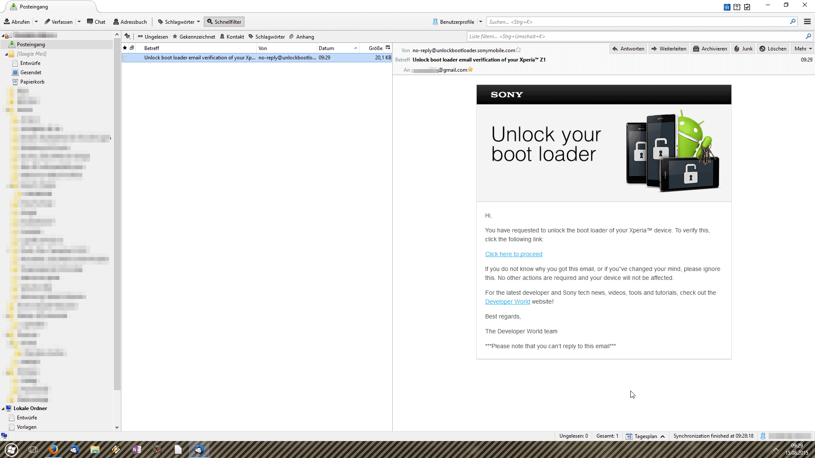Open the Entwürfe folder under Google Mail
815x458 pixels.
click(30, 63)
